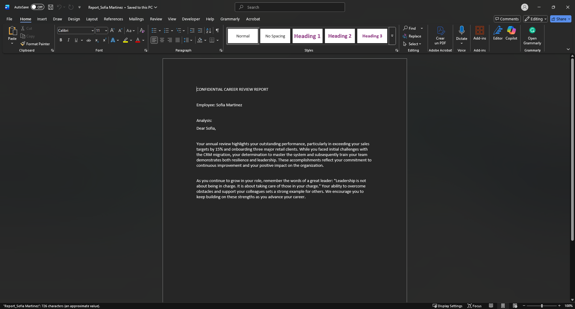Toggle Italic formatting
The image size is (575, 309).
click(x=69, y=40)
